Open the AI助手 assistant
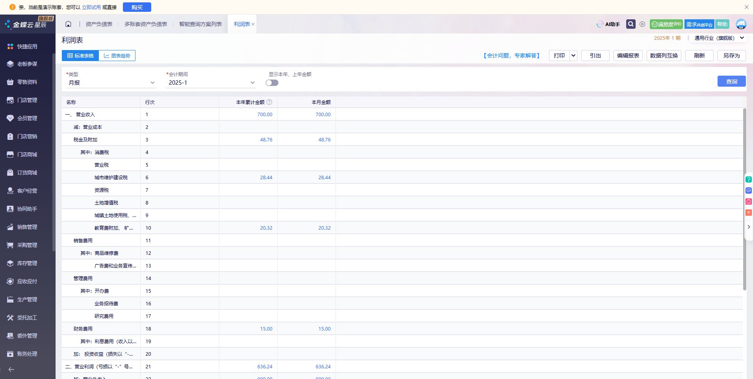This screenshot has height=379, width=753. (608, 24)
